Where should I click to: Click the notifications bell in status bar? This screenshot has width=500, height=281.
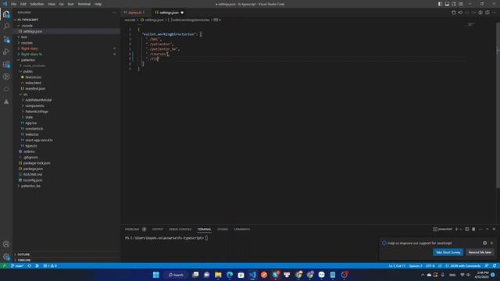coord(495,265)
